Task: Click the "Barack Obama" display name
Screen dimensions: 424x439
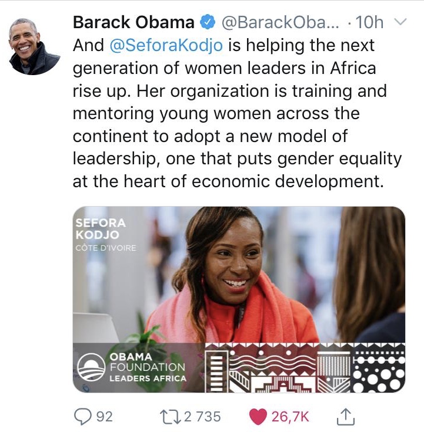Action: click(133, 23)
